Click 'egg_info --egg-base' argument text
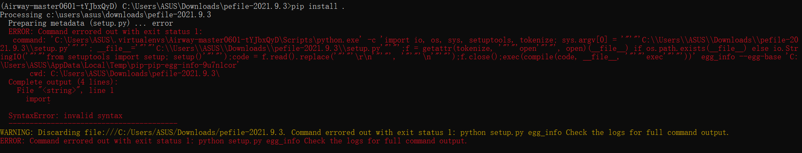The height and width of the screenshot is (153, 802). pyautogui.click(x=741, y=57)
